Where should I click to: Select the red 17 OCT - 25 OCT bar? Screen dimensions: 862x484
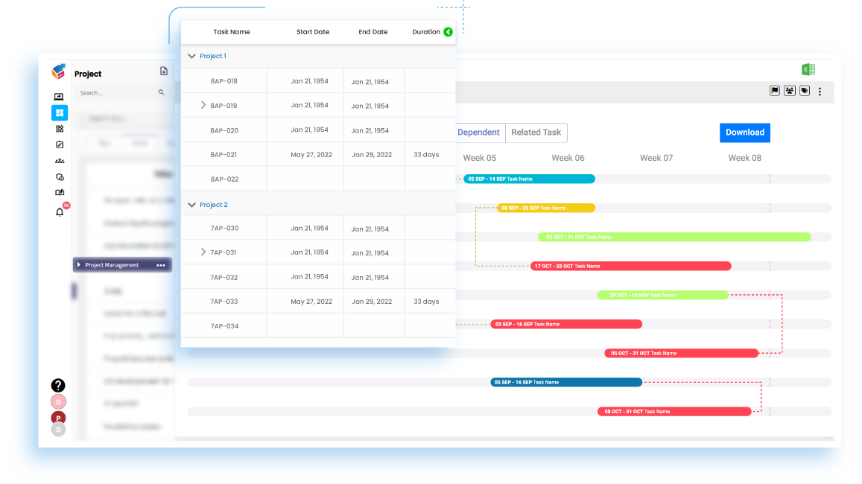(x=630, y=267)
